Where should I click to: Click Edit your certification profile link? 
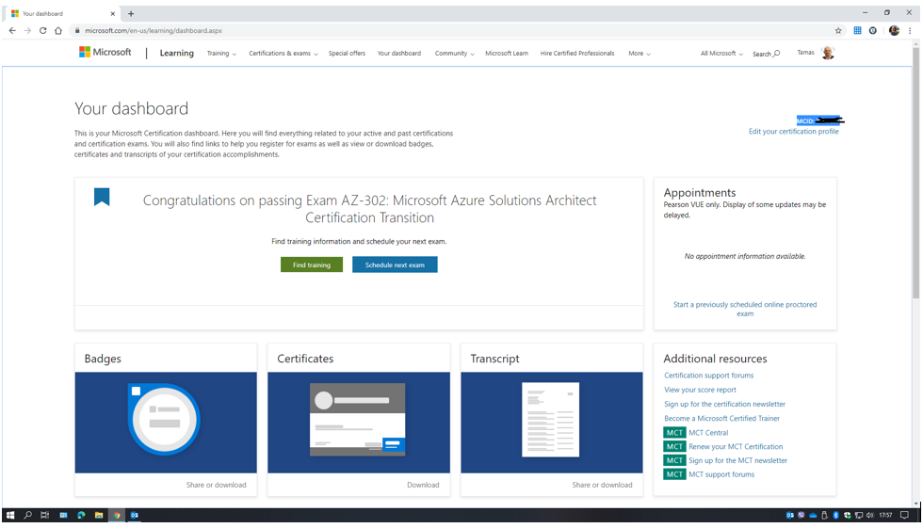(793, 131)
